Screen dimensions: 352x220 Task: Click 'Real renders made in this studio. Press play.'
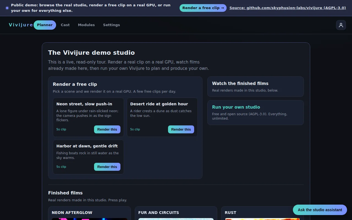click(87, 200)
